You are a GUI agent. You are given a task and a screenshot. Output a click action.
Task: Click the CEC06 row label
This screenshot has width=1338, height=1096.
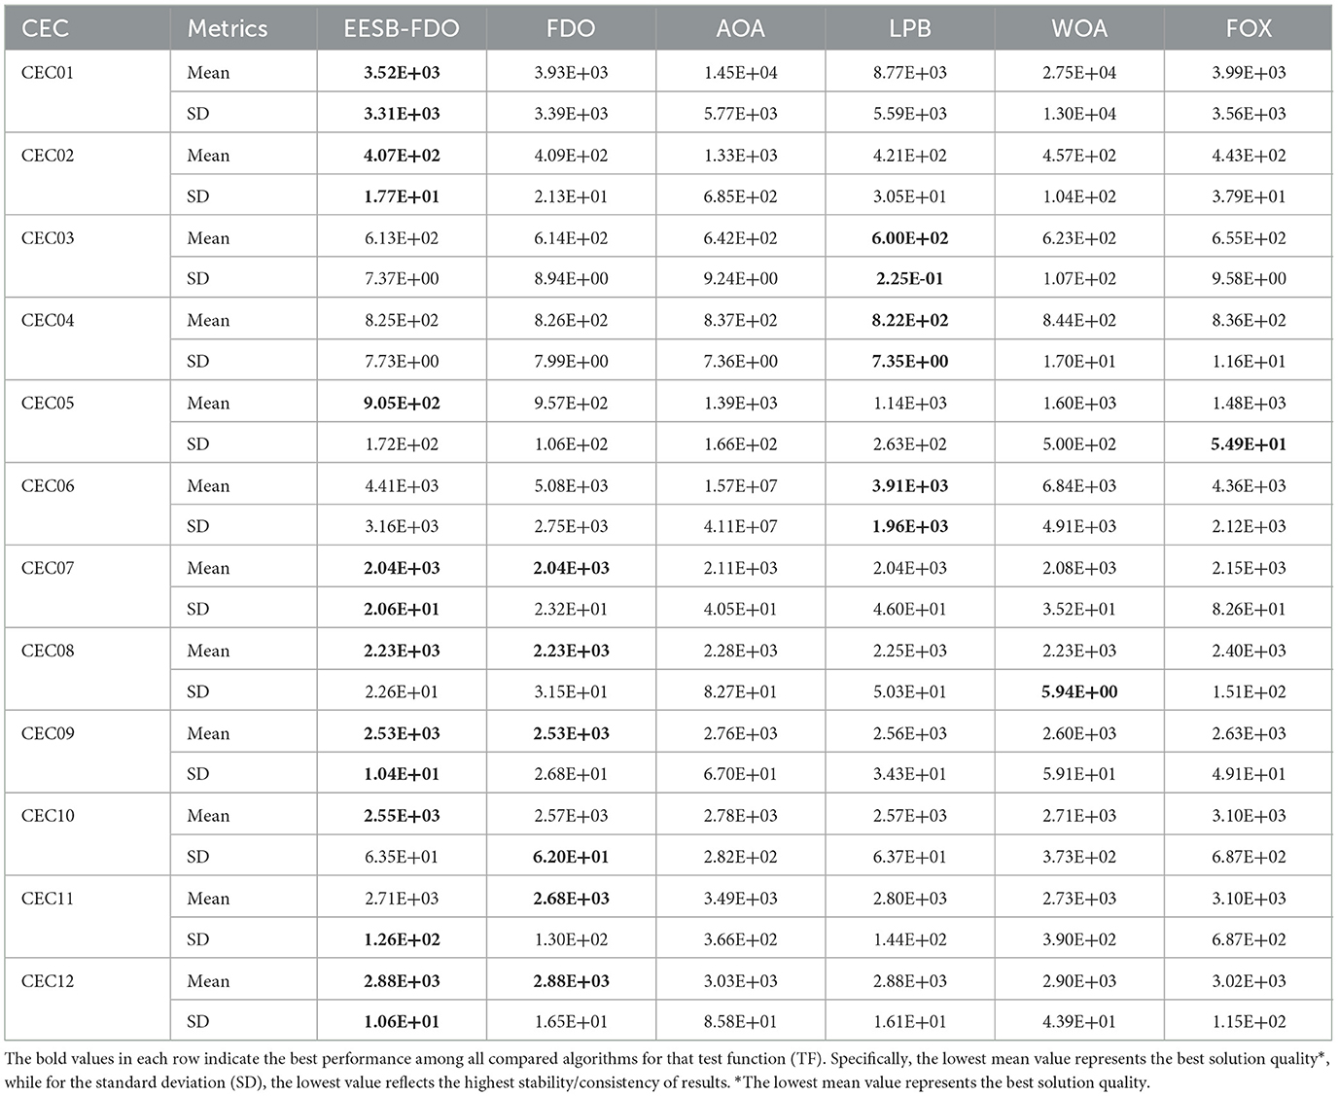(48, 486)
